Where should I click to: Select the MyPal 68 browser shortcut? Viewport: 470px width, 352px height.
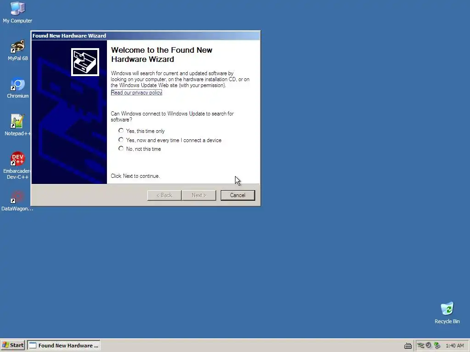coord(18,50)
